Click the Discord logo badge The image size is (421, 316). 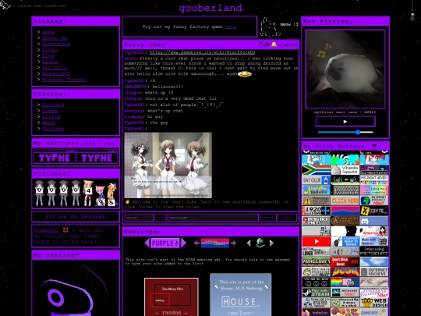point(374,221)
